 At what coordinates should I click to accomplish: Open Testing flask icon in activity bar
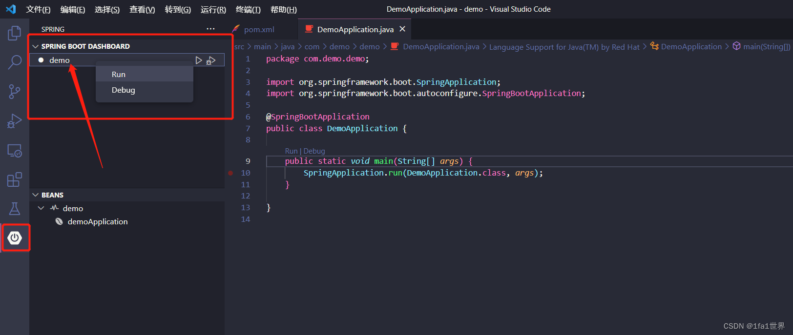click(x=15, y=209)
